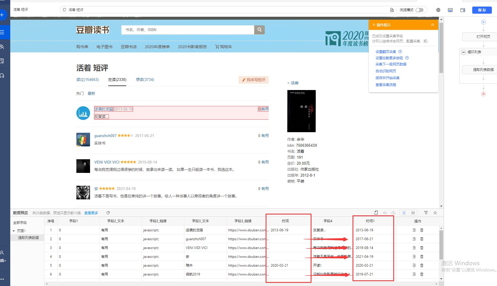
Task: Click the 查看采集流程 link
Action: (x=386, y=85)
